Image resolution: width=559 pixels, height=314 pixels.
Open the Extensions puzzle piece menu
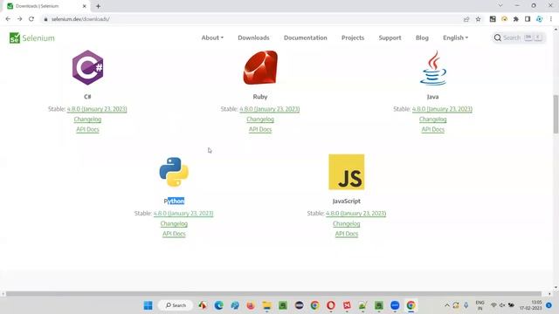516,19
